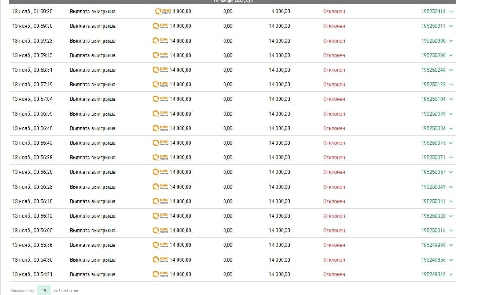This screenshot has width=493, height=295.
Task: Click 'Показать ещё' at the bottom
Action: coord(22,291)
